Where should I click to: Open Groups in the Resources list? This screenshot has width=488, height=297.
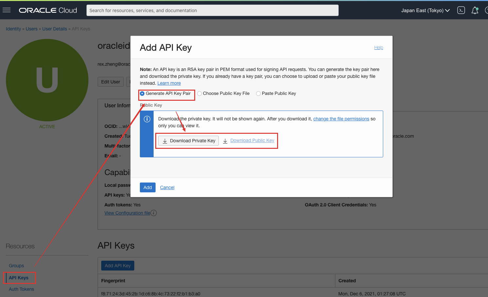(x=16, y=266)
